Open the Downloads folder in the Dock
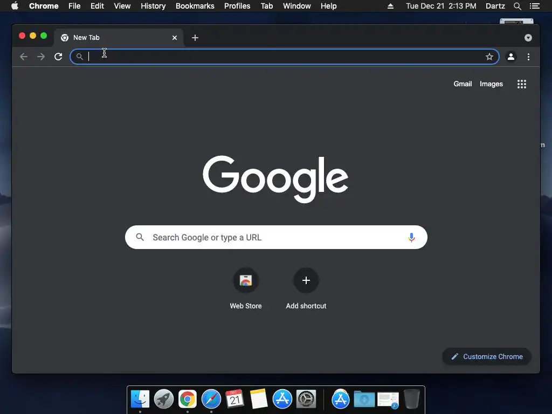The width and height of the screenshot is (552, 414). tap(364, 399)
